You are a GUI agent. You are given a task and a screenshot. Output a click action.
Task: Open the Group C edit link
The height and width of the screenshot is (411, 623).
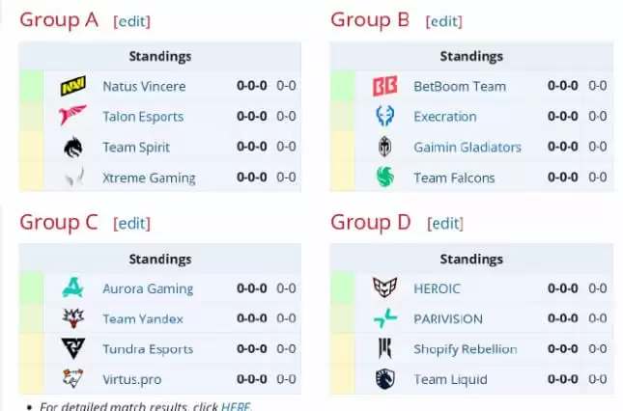131,224
